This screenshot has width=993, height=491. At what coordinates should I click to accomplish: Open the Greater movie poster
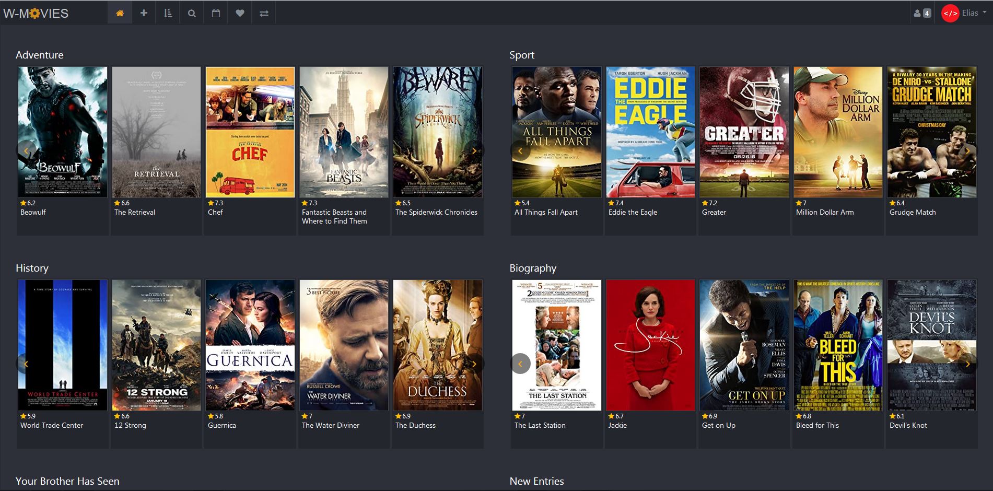click(x=744, y=132)
